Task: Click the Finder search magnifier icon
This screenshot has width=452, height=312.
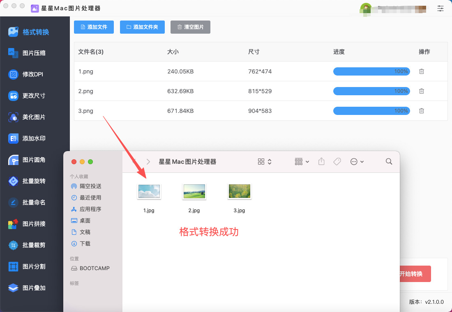Action: coord(389,162)
